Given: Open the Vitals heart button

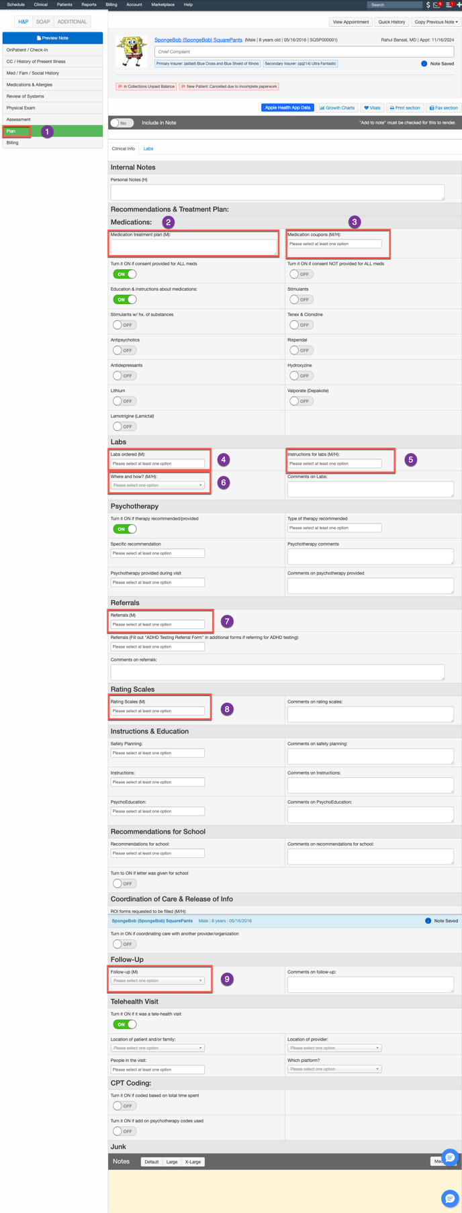Looking at the screenshot, I should 372,107.
